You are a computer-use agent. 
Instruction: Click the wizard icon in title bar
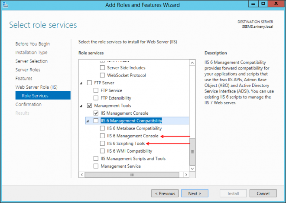click(5, 5)
